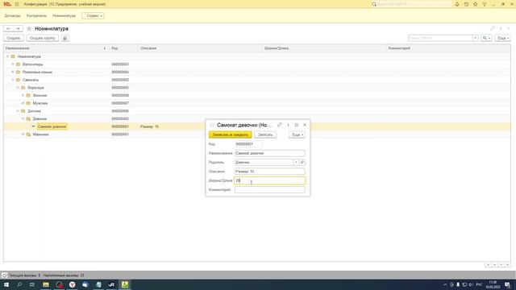The image size is (516, 290).
Task: Click Записать button
Action: 265,135
